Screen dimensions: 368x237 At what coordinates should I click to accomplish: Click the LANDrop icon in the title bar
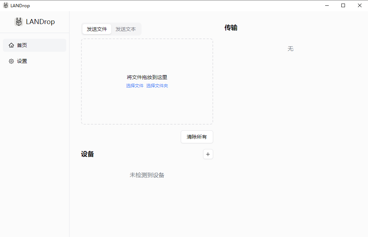[x=5, y=5]
